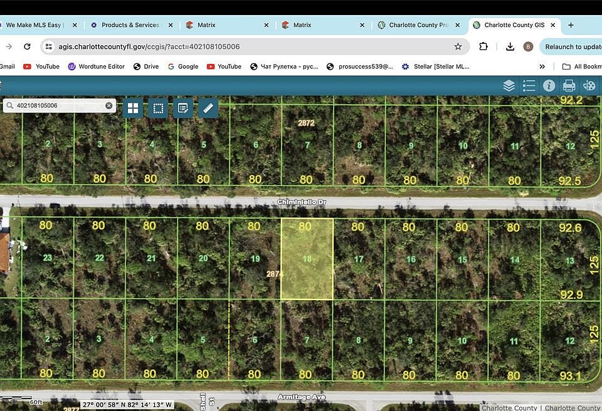Viewport: 602px width, 411px height.
Task: Click parcel lot 17 on map
Action: (359, 259)
